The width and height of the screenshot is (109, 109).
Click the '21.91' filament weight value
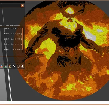19,29
